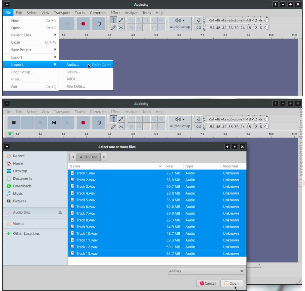Adjust playback level slider in upper window
The height and width of the screenshot is (291, 305).
click(x=267, y=27)
